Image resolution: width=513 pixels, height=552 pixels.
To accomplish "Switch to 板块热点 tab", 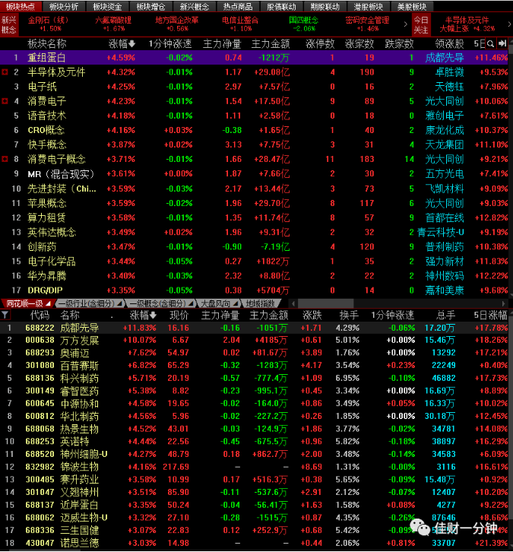I will tap(21, 6).
